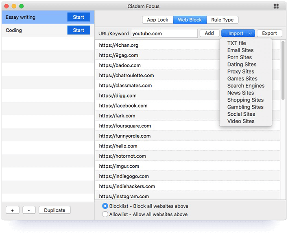Select Blocklist radio option
The image size is (288, 236).
pos(105,206)
